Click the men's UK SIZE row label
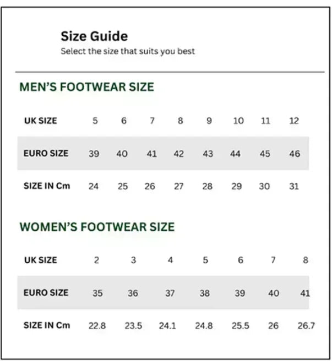Image resolution: width=332 pixels, height=364 pixels. pyautogui.click(x=40, y=121)
